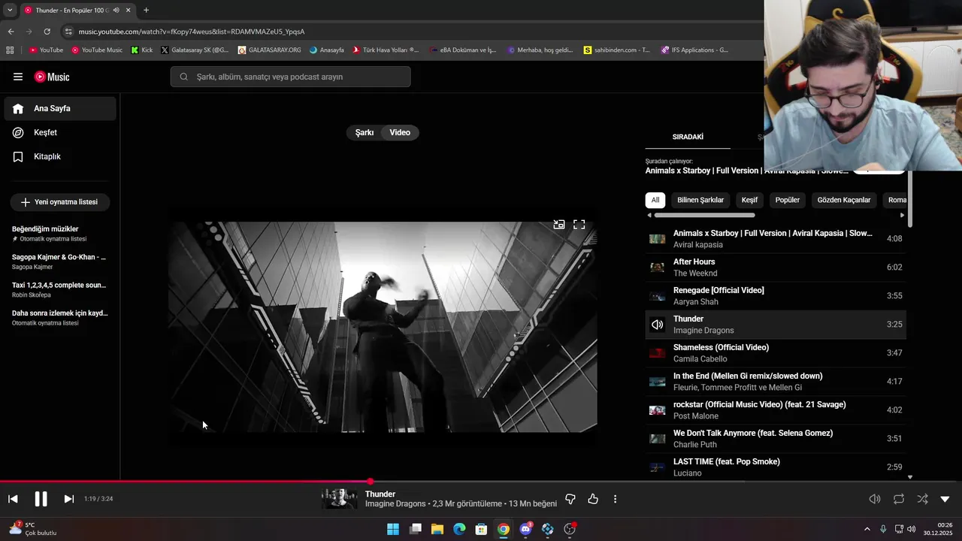Collapse the player page arrow

click(945, 499)
